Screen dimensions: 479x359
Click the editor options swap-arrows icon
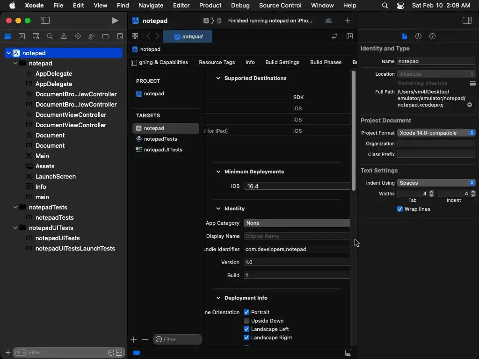click(x=334, y=36)
